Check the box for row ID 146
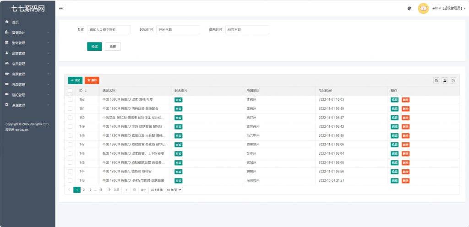Image resolution: width=469 pixels, height=227 pixels. (x=70, y=153)
